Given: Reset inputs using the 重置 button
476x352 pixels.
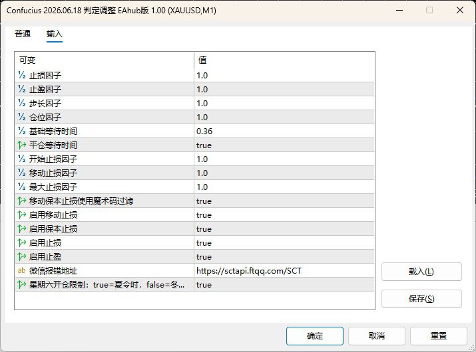Looking at the screenshot, I should 439,335.
